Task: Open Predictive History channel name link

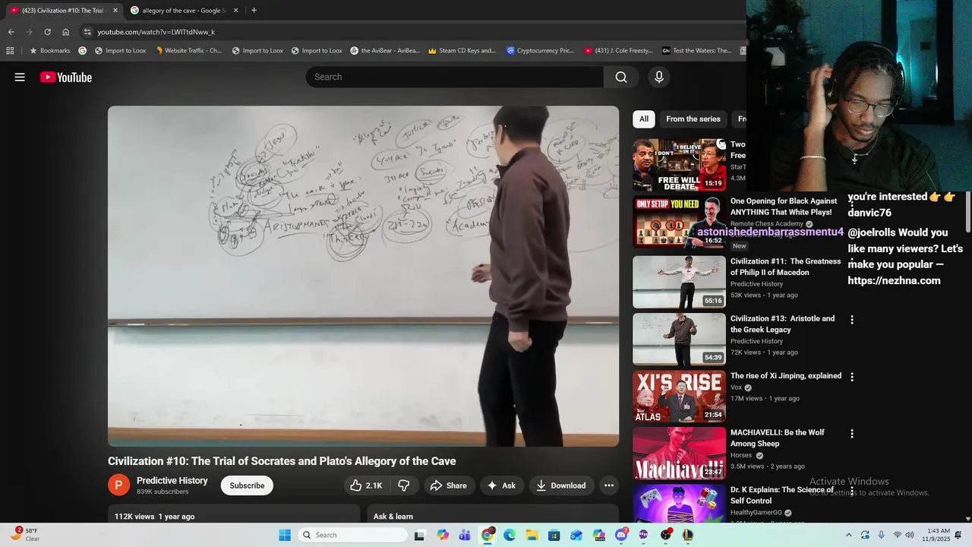Action: click(172, 481)
